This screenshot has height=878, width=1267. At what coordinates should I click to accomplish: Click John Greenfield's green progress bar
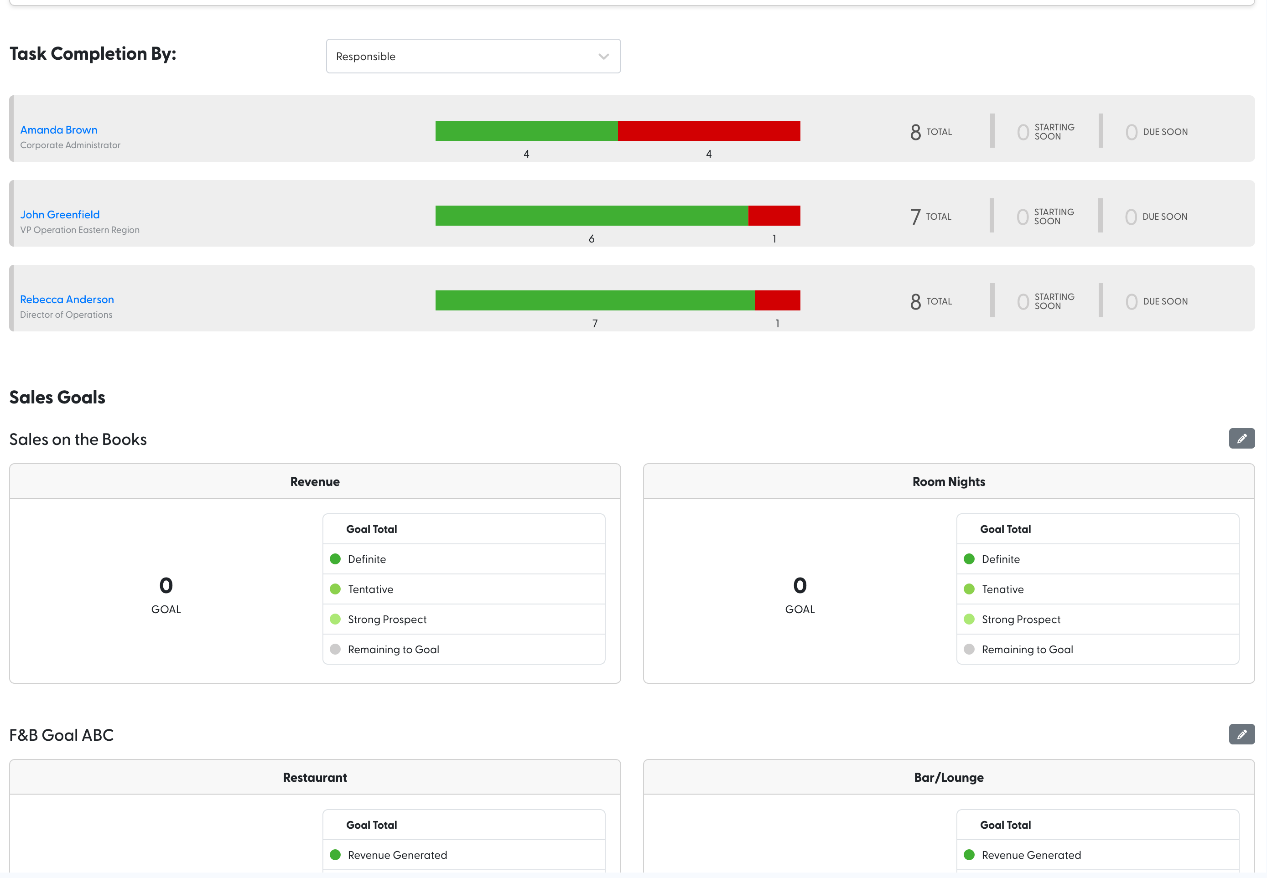pyautogui.click(x=592, y=215)
